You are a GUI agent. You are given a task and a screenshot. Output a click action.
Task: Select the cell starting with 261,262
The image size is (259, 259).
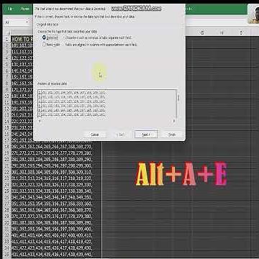click(56, 146)
